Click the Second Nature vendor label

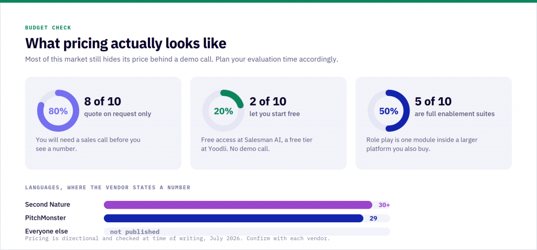click(48, 204)
